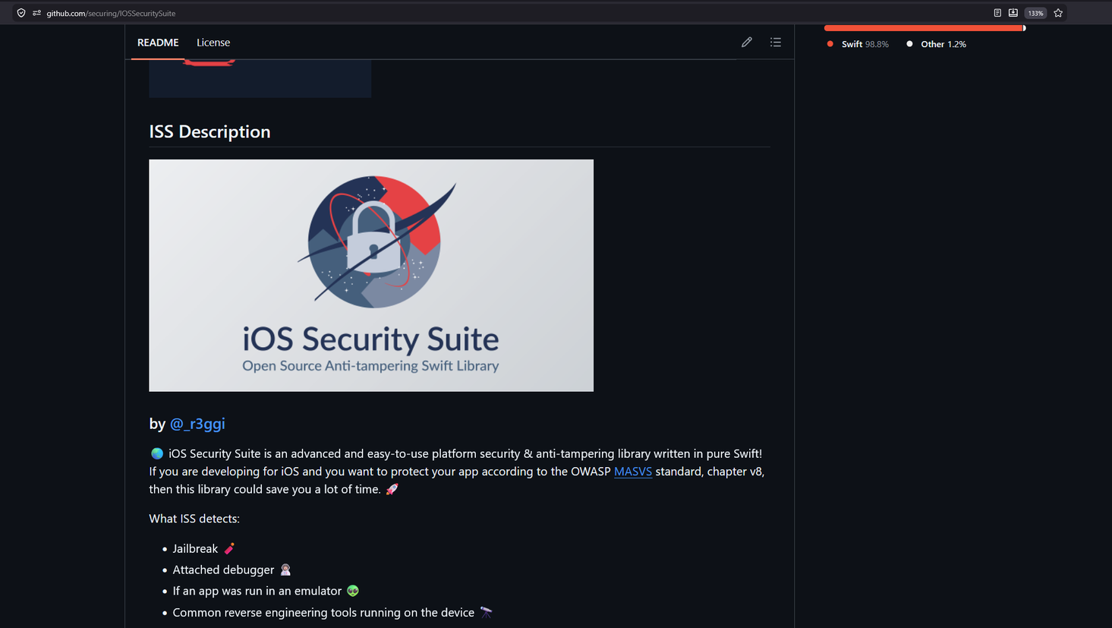Click the install/save page icon in address bar
1112x628 pixels.
[1013, 13]
